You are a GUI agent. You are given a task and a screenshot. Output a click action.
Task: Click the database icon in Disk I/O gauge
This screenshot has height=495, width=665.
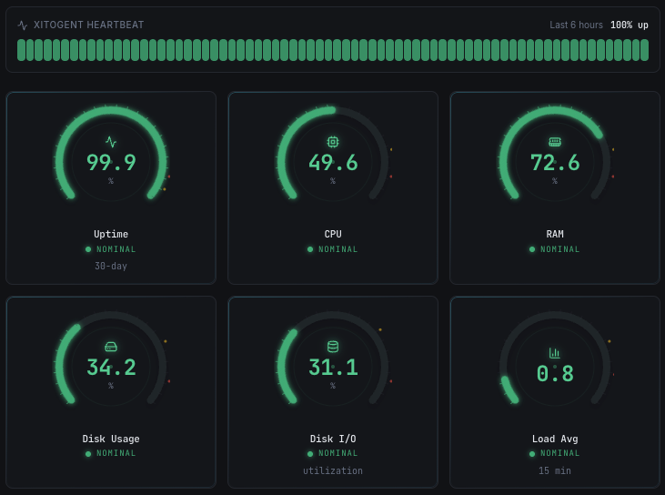(333, 347)
